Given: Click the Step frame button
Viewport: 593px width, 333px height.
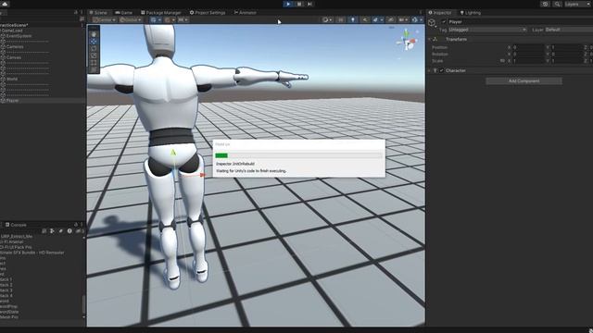Looking at the screenshot, I should [309, 4].
